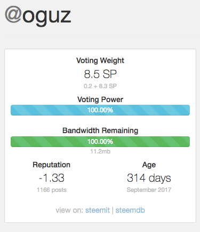
Task: Click the @oguz username heading
Action: (x=38, y=15)
